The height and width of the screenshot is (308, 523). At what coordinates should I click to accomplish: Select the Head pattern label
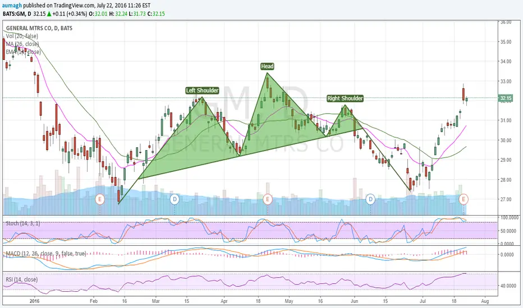click(x=267, y=67)
